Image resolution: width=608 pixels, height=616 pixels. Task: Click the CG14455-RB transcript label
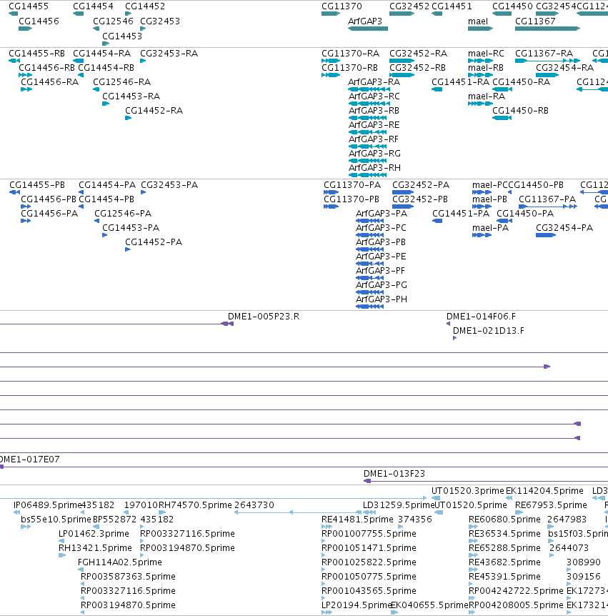(36, 54)
